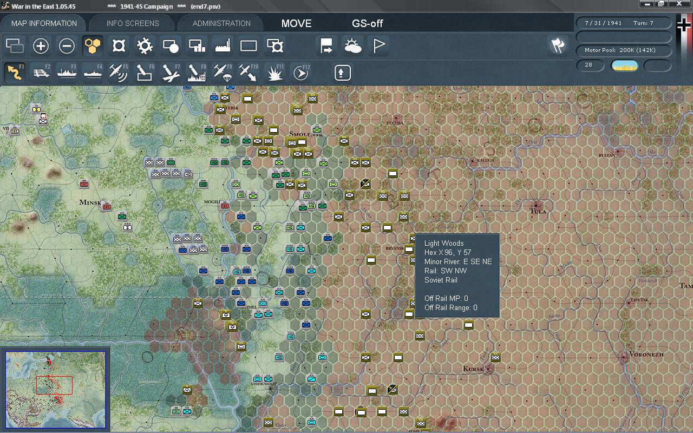Screen dimensions: 693x433
Task: Select the F1 move mode button
Action: (15, 73)
